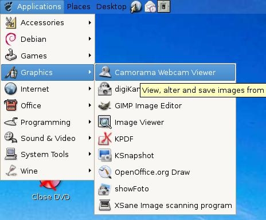266x220 pixels.
Task: Expand System Tools submenu arrow
Action: [x=90, y=154]
